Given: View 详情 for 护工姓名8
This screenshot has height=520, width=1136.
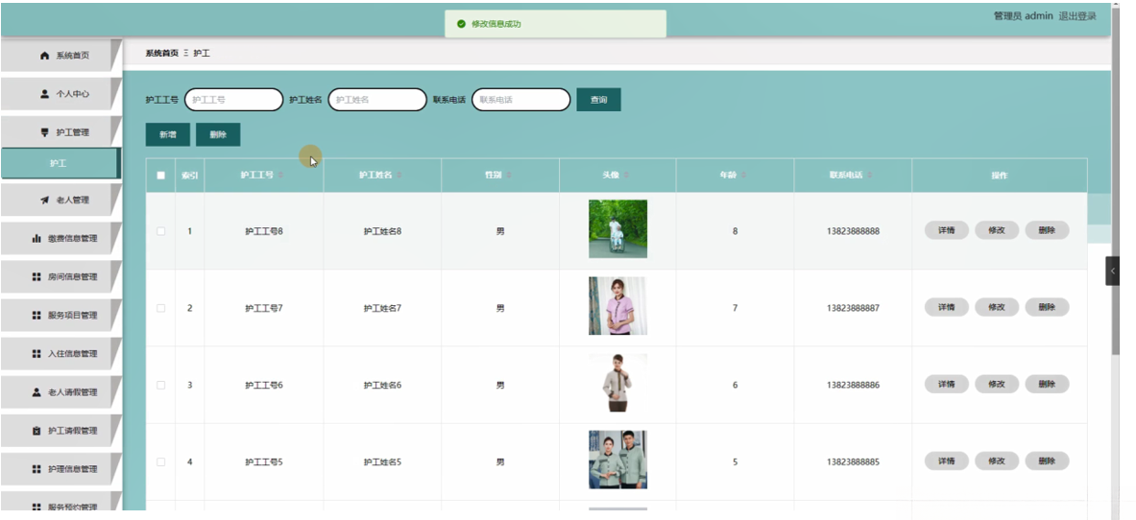Looking at the screenshot, I should click(x=946, y=230).
